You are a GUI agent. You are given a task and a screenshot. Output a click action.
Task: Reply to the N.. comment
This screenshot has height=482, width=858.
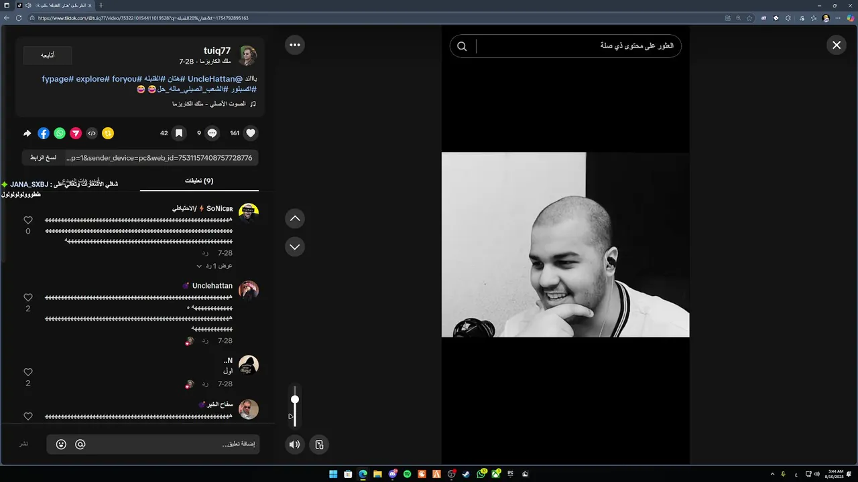206,384
